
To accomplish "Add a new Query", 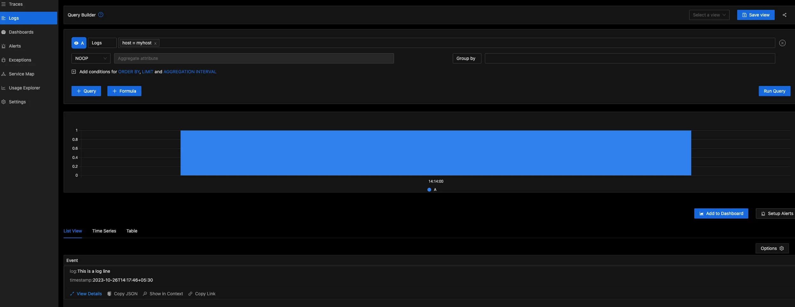I will [86, 91].
